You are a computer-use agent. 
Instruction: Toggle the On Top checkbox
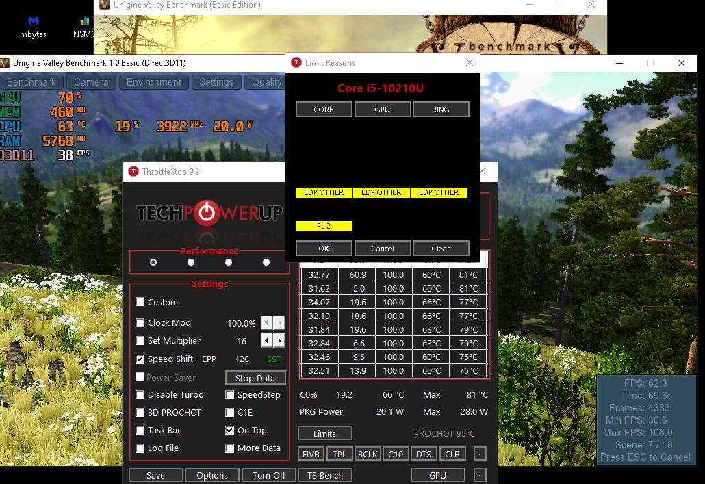230,430
